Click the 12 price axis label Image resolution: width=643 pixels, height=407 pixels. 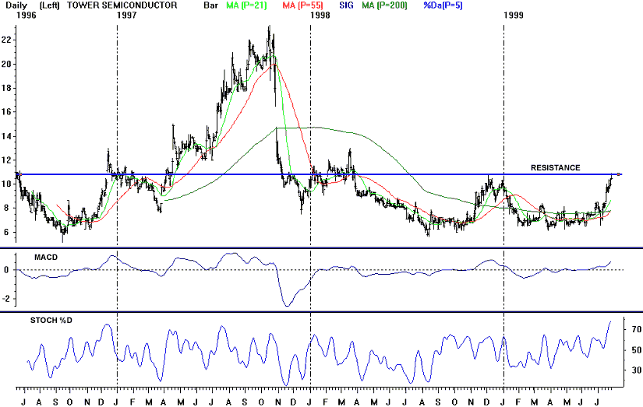click(x=6, y=160)
